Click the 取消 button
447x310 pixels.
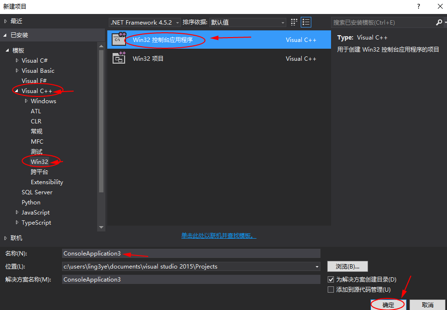(427, 305)
